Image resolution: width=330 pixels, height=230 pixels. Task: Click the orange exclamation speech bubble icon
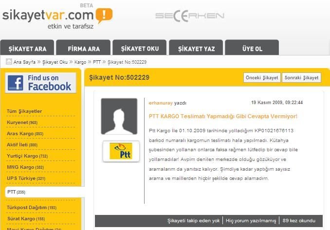point(104,16)
